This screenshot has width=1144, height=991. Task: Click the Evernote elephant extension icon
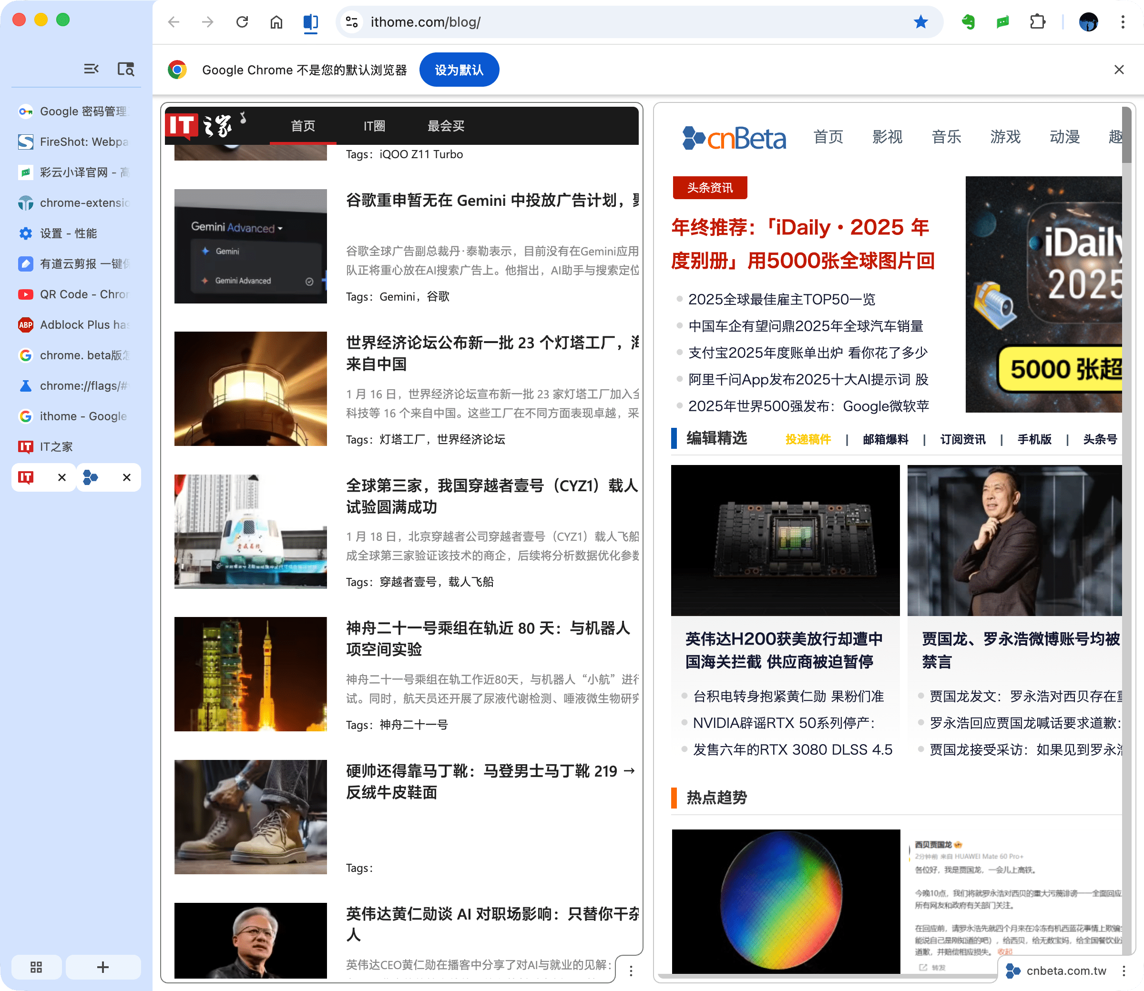(x=968, y=22)
